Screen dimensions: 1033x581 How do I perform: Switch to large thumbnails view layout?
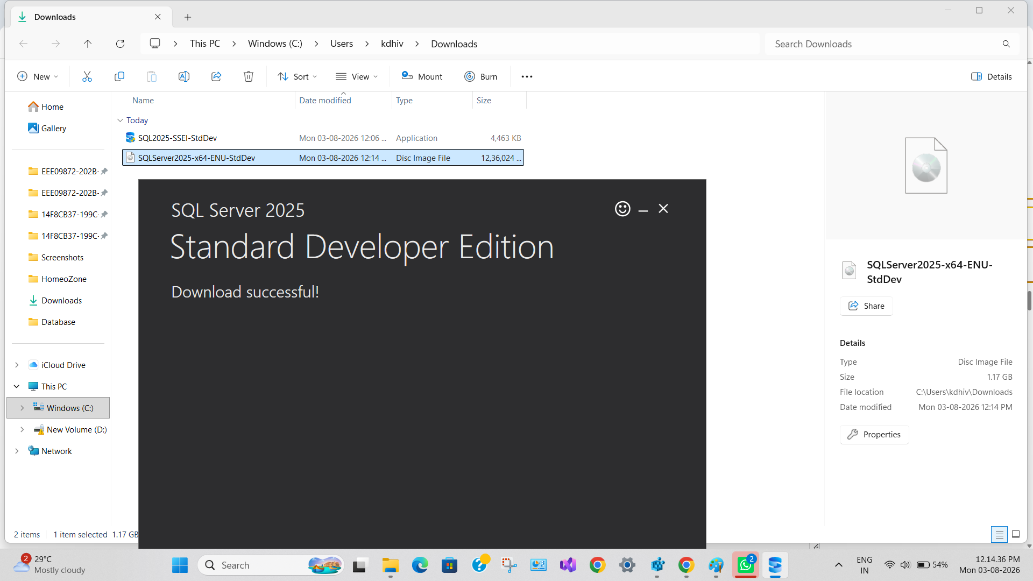[1016, 534]
